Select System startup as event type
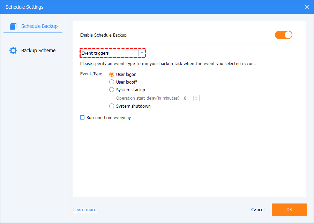The image size is (314, 223). (112, 90)
